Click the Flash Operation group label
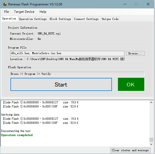Viewport: 155px width, 154px height. (20, 67)
